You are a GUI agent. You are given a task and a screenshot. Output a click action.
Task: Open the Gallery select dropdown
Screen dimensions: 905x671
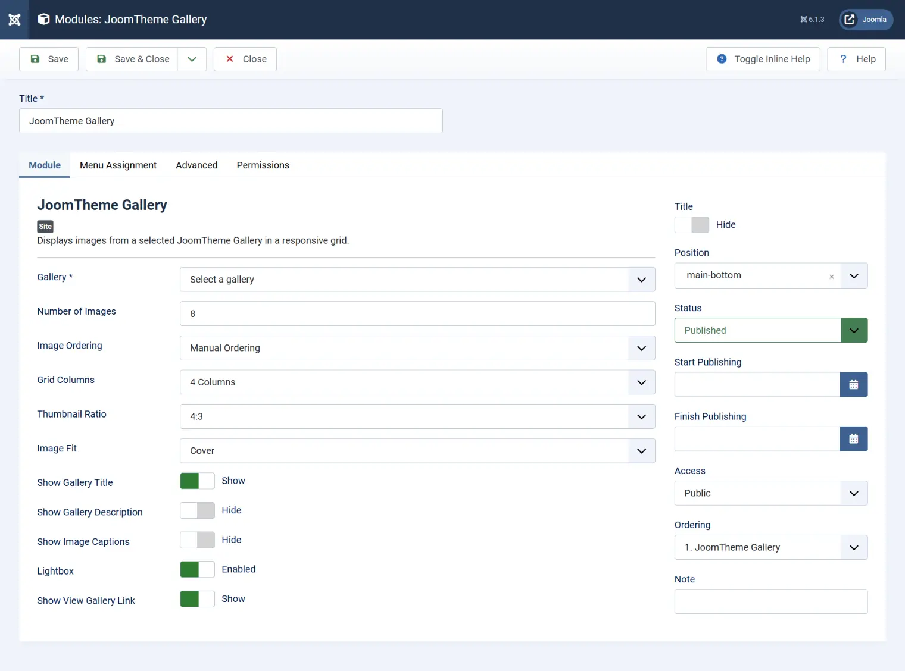pos(417,280)
